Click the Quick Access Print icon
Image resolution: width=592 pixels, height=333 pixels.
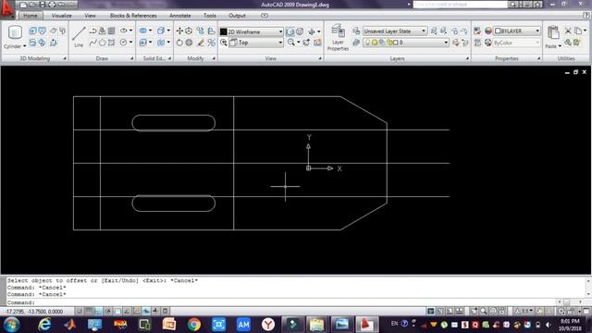tap(52, 5)
